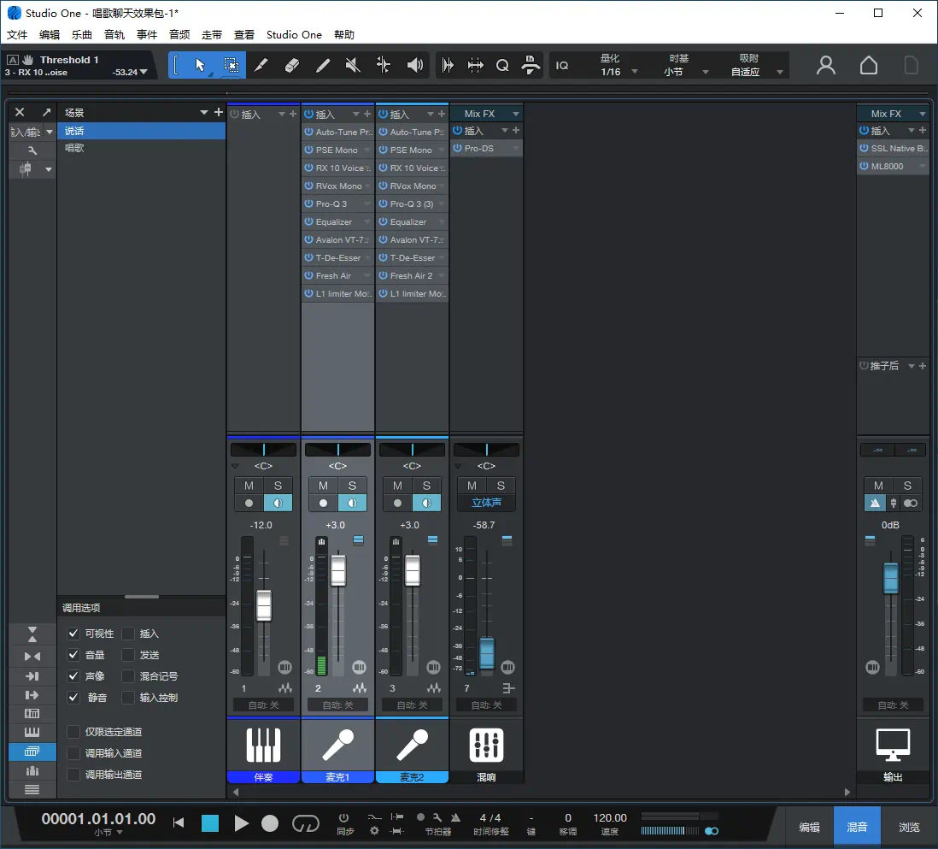Viewport: 938px width, 849px height.
Task: Click the 麦克1 microphone channel icon
Action: point(338,745)
